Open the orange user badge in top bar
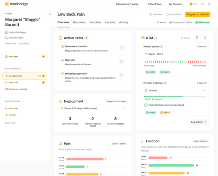 pos(191,4)
